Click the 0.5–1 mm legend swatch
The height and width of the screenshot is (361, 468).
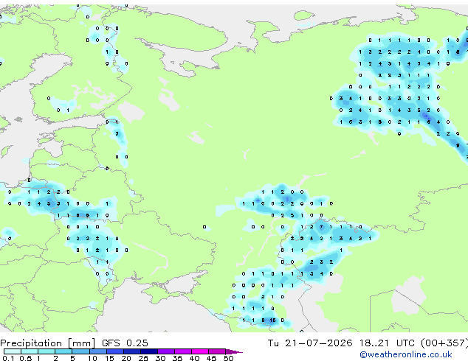click(30, 351)
